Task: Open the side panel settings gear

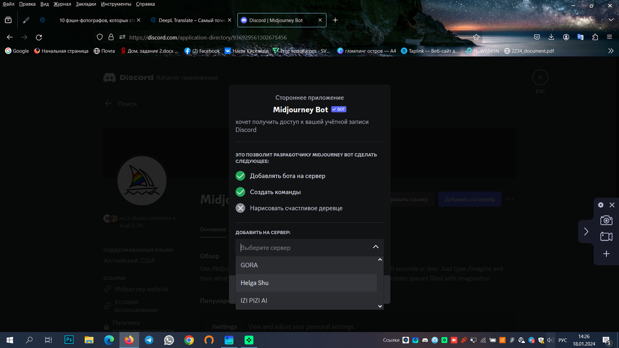Action: pos(600,205)
